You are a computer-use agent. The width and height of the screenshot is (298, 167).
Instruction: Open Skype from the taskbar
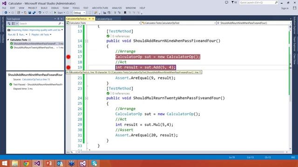coord(94,163)
